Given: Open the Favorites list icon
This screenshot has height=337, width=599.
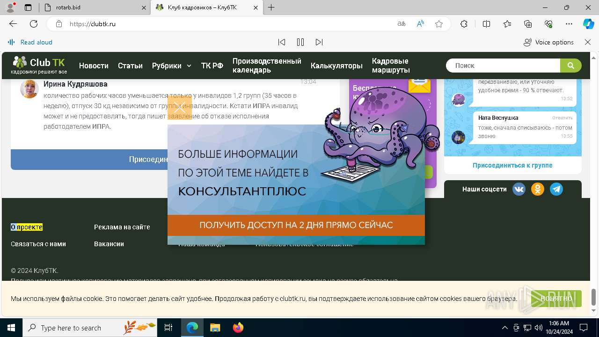Looking at the screenshot, I should [x=507, y=24].
